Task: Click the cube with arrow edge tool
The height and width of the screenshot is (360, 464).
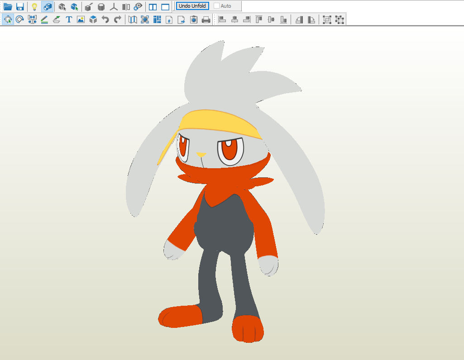Action: pyautogui.click(x=88, y=6)
